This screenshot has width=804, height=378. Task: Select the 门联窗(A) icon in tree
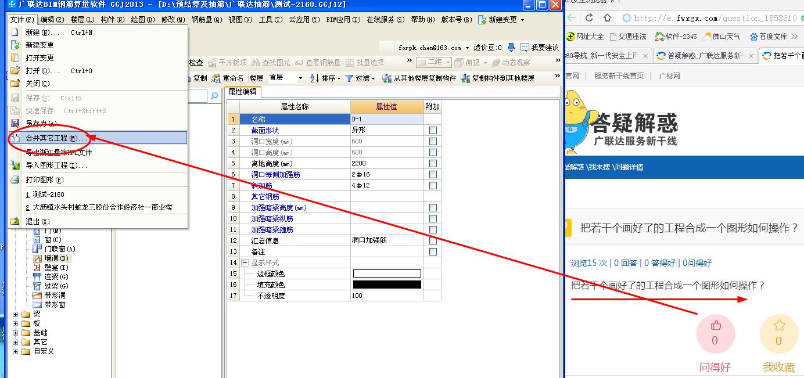[x=38, y=249]
